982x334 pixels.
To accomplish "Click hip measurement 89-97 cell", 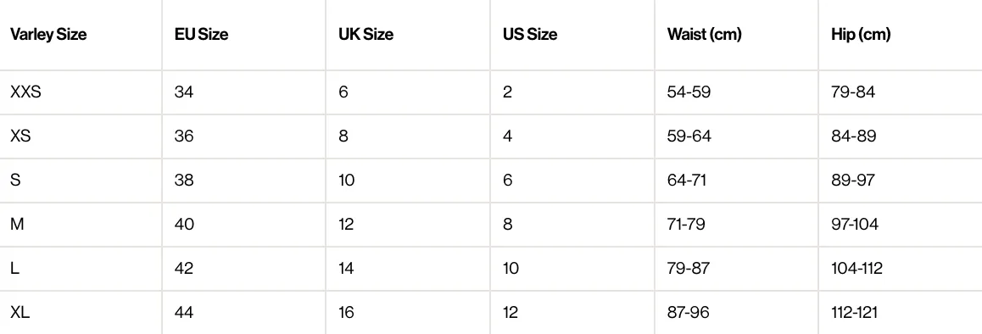I will [853, 180].
